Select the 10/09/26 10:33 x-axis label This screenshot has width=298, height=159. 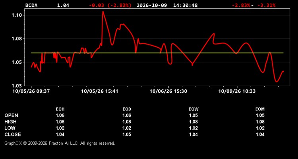(x=237, y=91)
